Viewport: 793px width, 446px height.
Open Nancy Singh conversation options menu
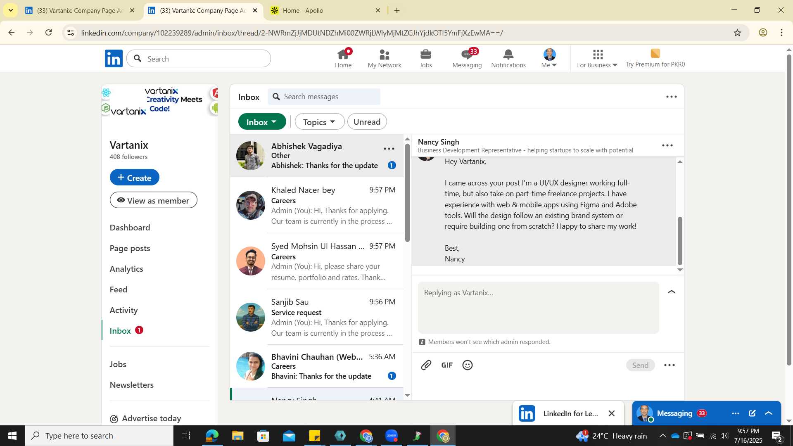pyautogui.click(x=667, y=146)
